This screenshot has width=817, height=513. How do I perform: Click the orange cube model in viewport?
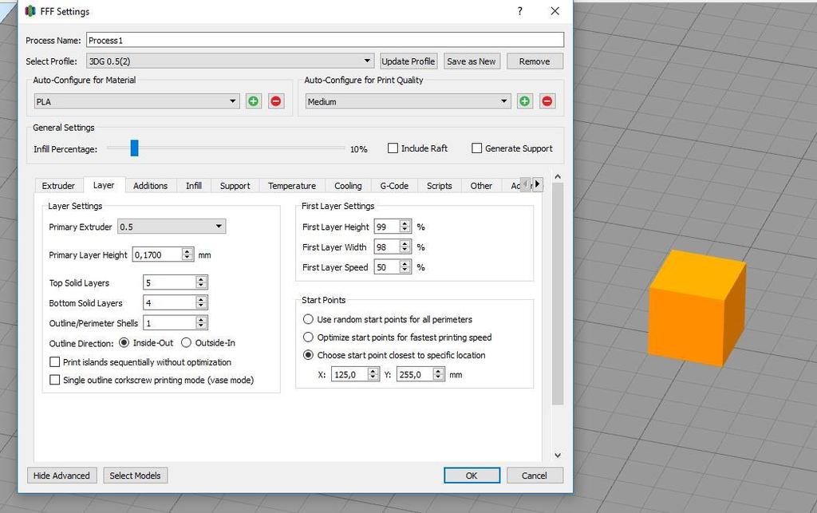[x=697, y=308]
